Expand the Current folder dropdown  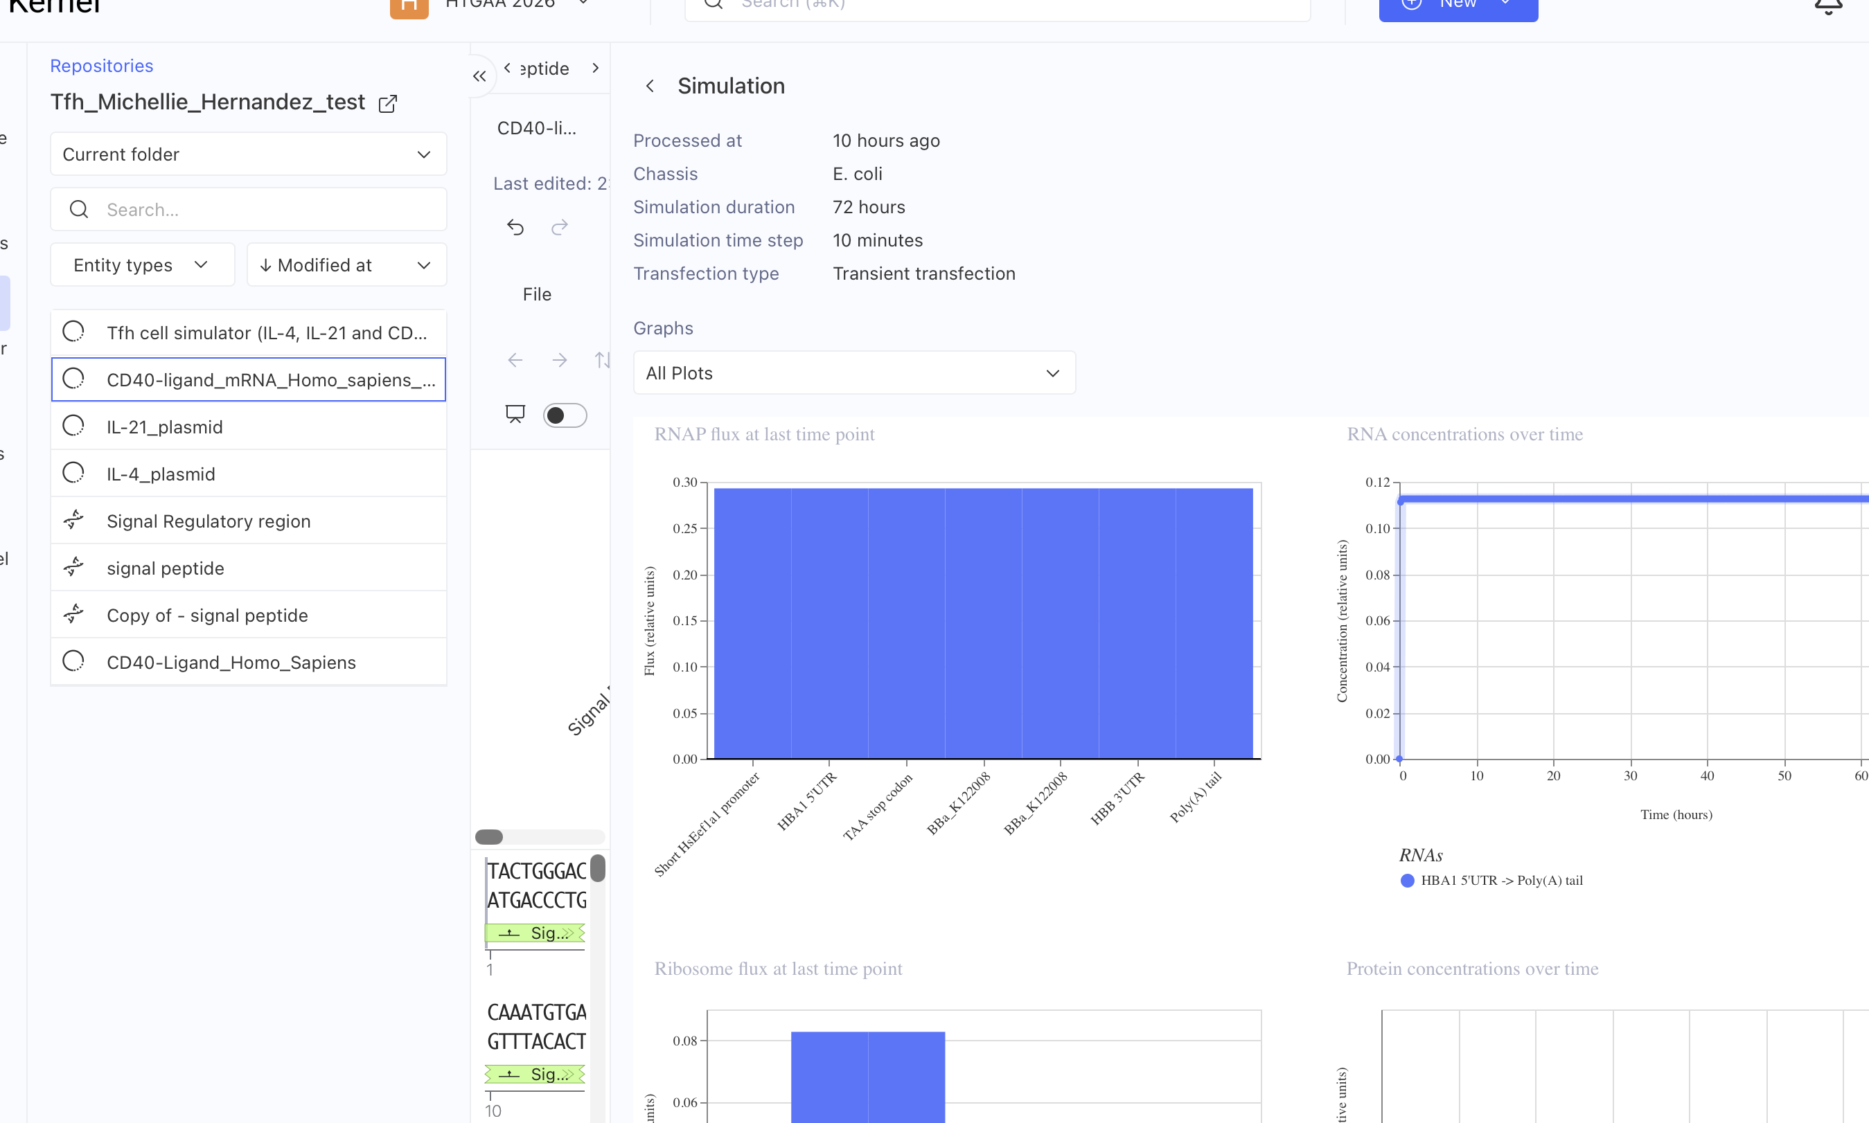pyautogui.click(x=248, y=154)
